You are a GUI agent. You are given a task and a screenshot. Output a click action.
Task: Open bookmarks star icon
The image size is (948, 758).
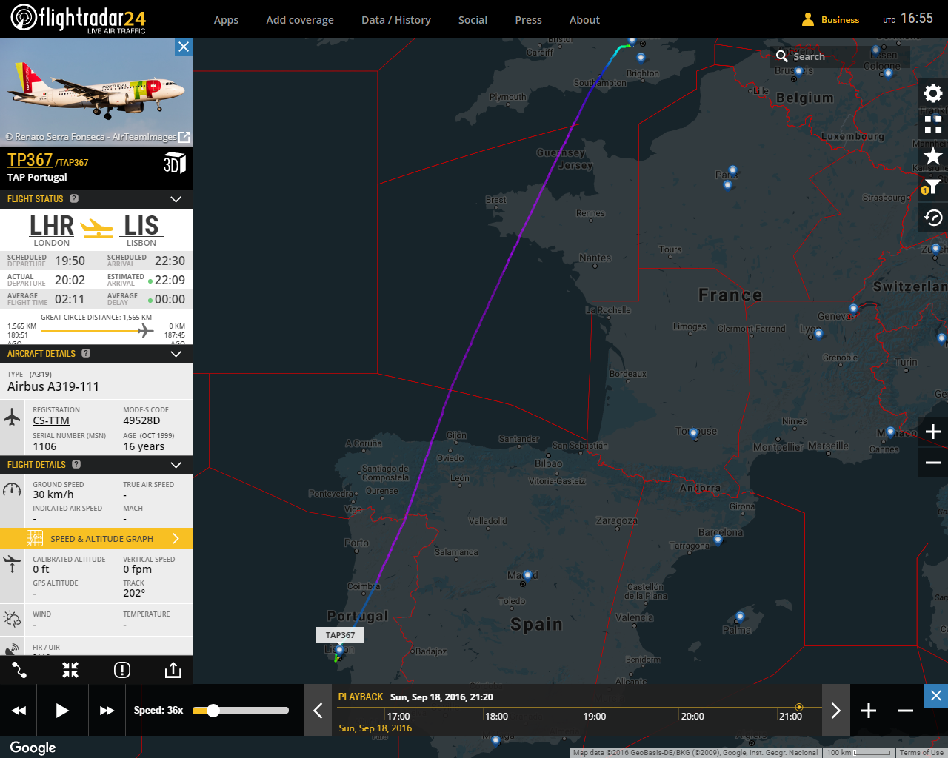coord(933,155)
